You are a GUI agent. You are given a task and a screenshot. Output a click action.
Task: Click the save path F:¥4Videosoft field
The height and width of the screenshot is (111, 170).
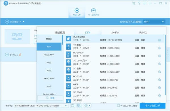pyautogui.click(x=39, y=106)
